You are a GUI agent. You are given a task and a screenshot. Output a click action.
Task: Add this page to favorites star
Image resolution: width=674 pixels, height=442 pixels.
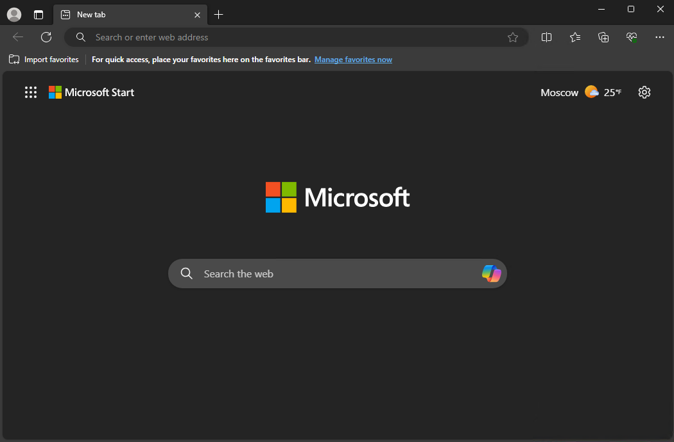coord(513,37)
